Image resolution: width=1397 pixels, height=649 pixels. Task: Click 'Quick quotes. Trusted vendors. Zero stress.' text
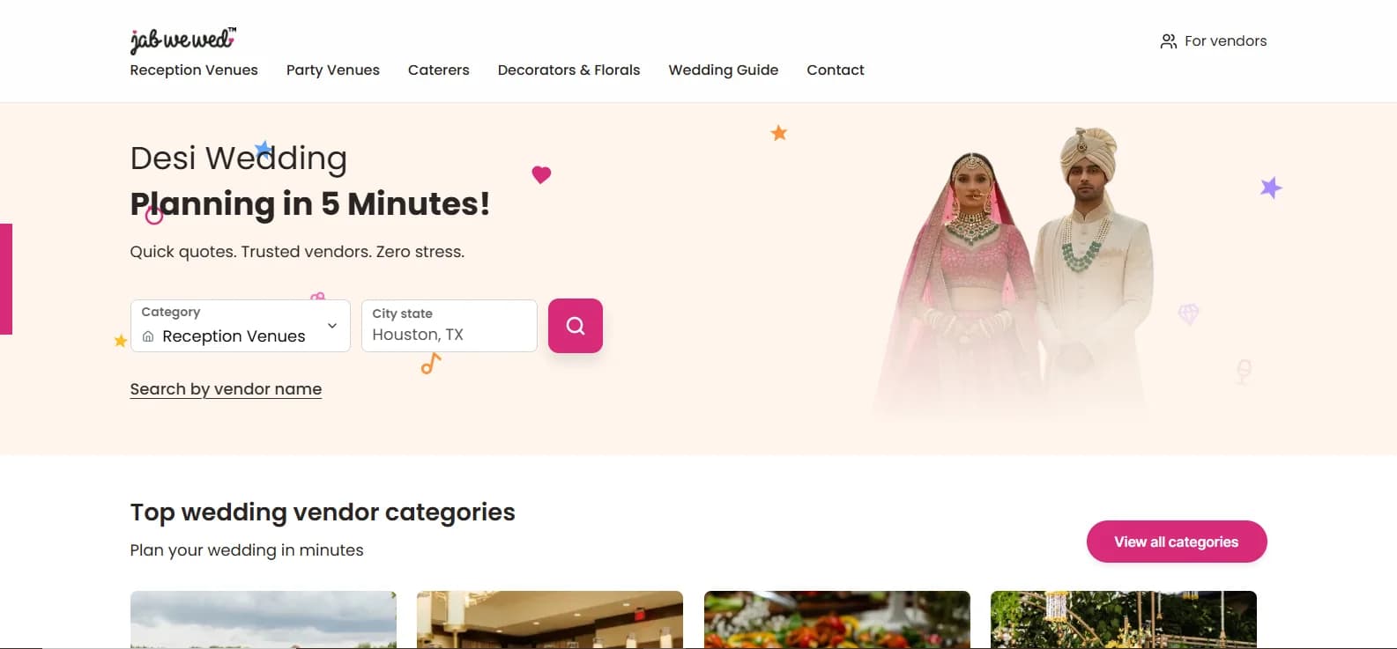click(297, 252)
